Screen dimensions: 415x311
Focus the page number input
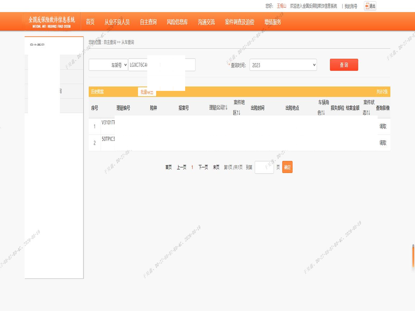click(x=264, y=167)
